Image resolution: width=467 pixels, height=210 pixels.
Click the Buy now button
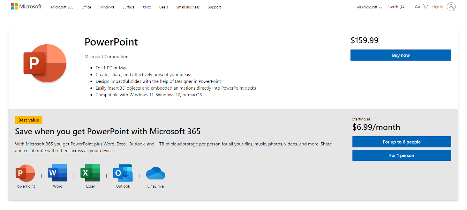pos(401,55)
